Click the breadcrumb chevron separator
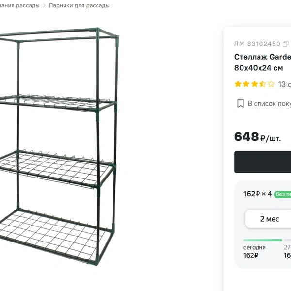Viewport: 291px width, 291px height. 44,5
